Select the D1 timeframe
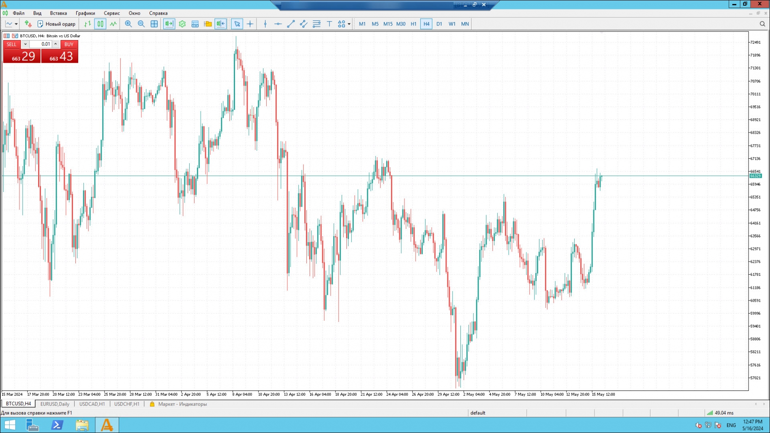Screen dimensions: 770x433 click(x=439, y=24)
